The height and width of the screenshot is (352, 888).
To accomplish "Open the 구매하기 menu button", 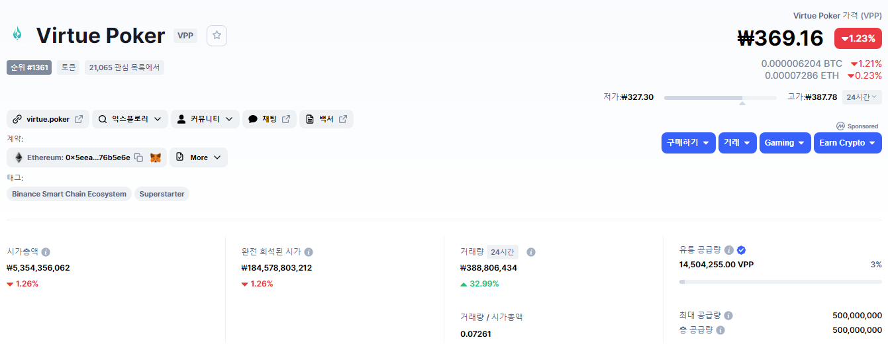I will pyautogui.click(x=688, y=143).
